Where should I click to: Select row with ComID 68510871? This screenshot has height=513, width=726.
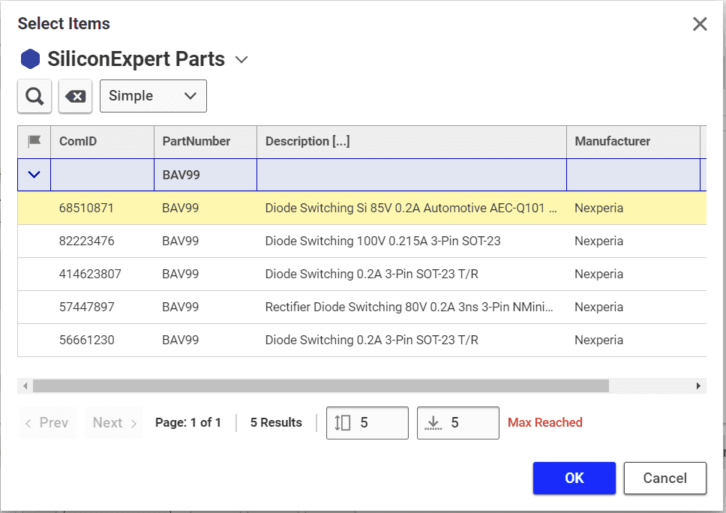[362, 208]
